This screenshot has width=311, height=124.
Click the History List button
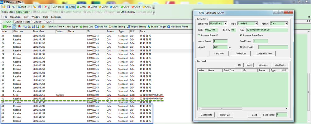(225, 115)
